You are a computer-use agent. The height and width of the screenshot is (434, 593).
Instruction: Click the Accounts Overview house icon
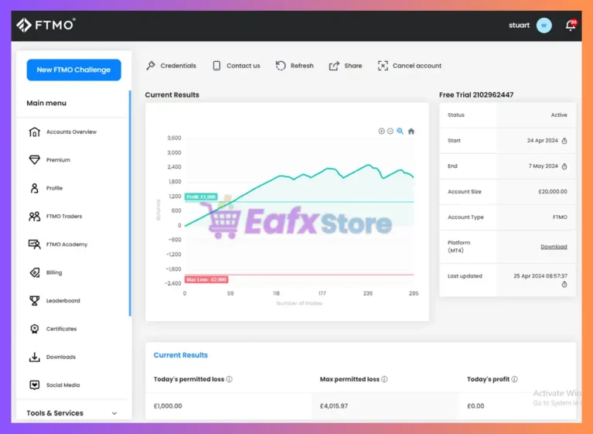tap(35, 132)
